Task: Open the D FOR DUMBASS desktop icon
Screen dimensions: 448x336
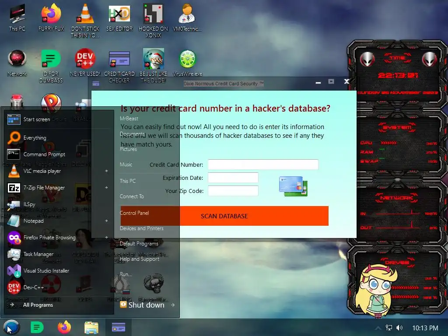Action: [51, 66]
